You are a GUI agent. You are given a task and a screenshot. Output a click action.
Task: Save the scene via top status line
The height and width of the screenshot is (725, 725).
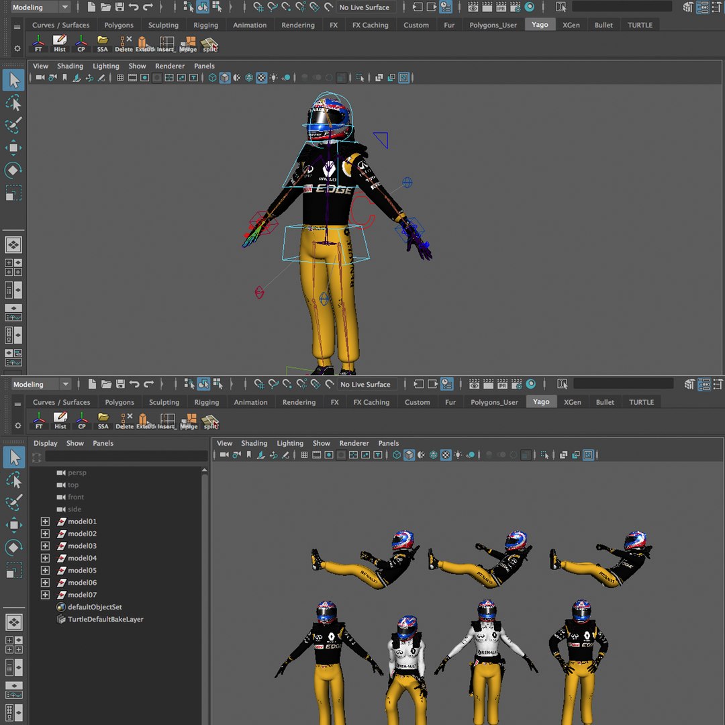[x=119, y=7]
